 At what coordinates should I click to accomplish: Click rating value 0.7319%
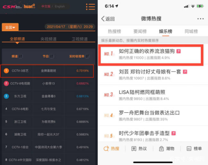tap(82, 71)
